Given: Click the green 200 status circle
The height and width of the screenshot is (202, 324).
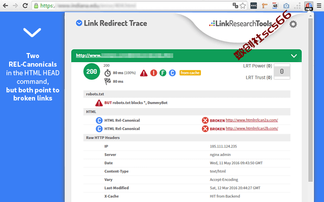Looking at the screenshot, I should (92, 72).
